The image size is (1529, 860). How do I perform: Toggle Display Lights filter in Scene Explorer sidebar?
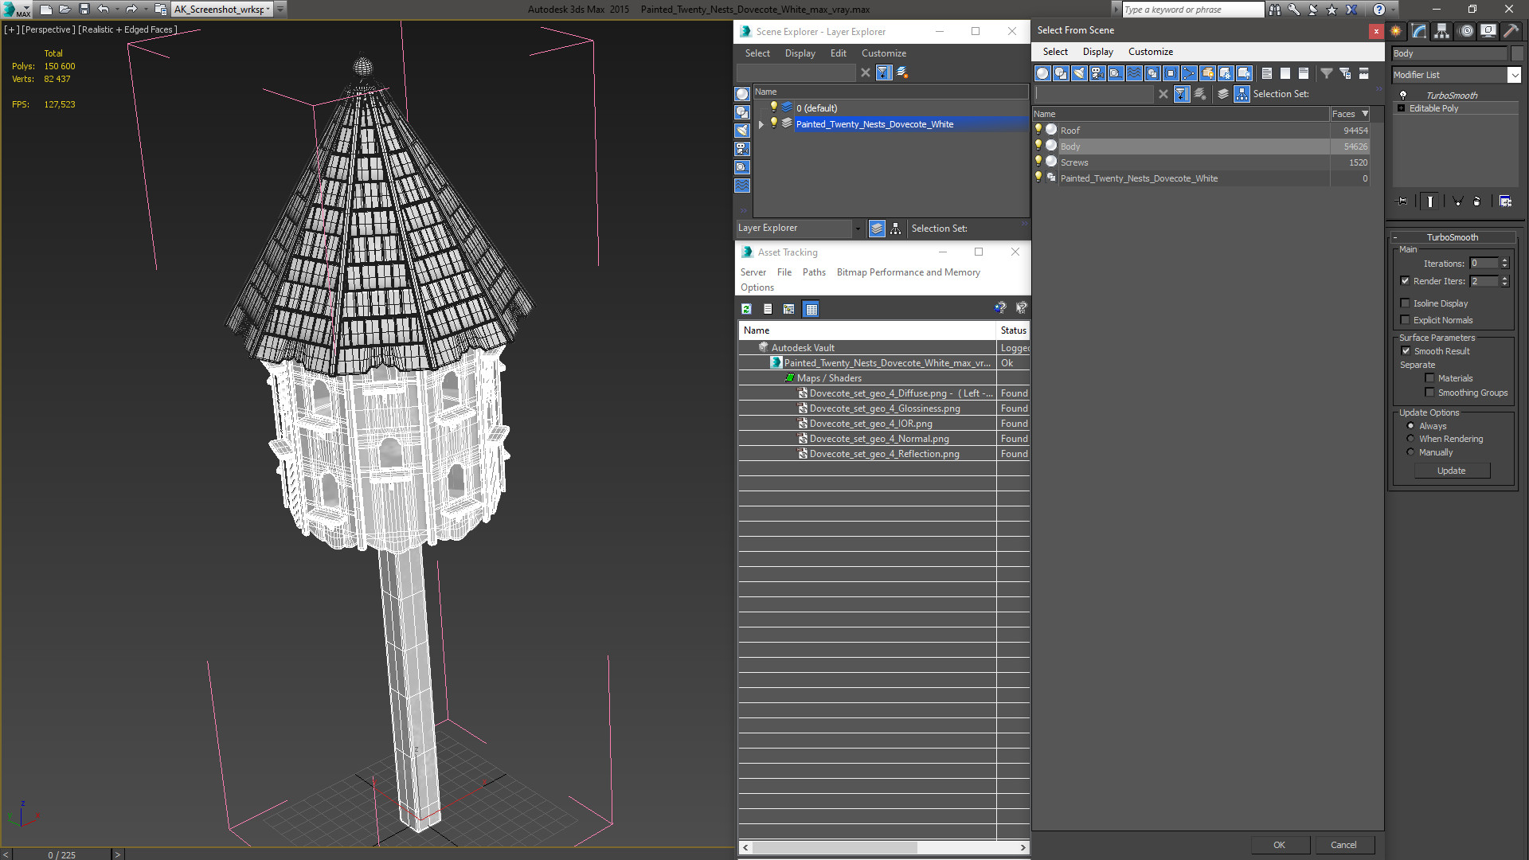click(742, 131)
